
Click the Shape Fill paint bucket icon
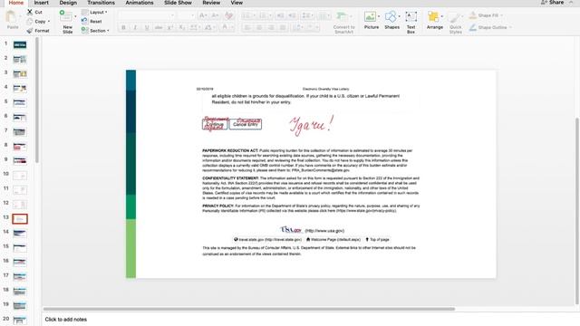[x=473, y=15]
